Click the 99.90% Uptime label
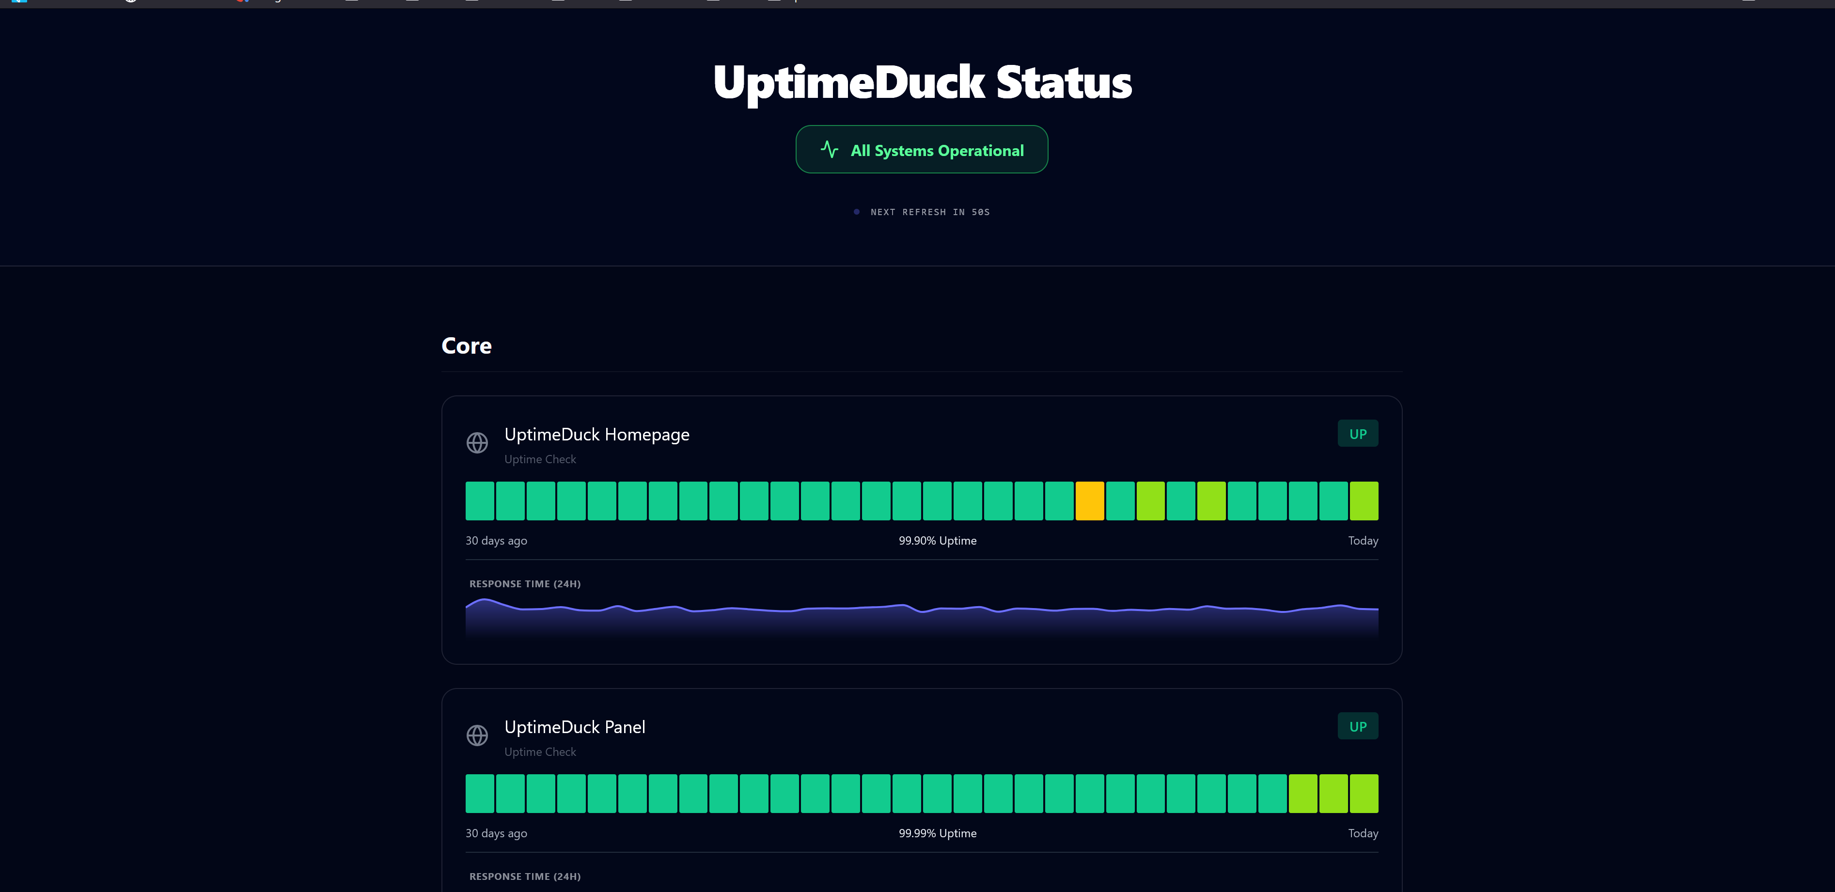 coord(937,540)
